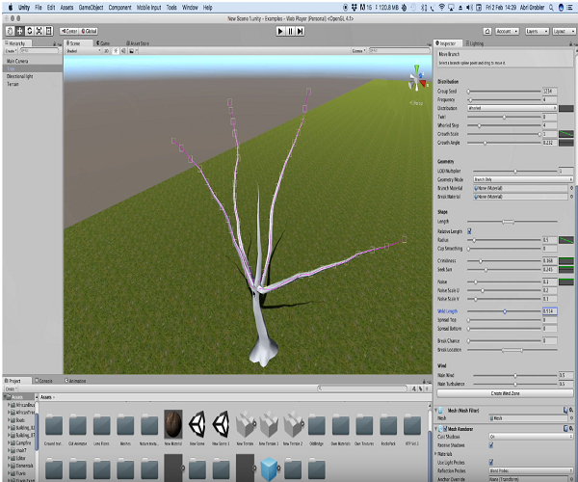Select Main Camera in Hierarchy
The width and height of the screenshot is (578, 482).
(17, 62)
